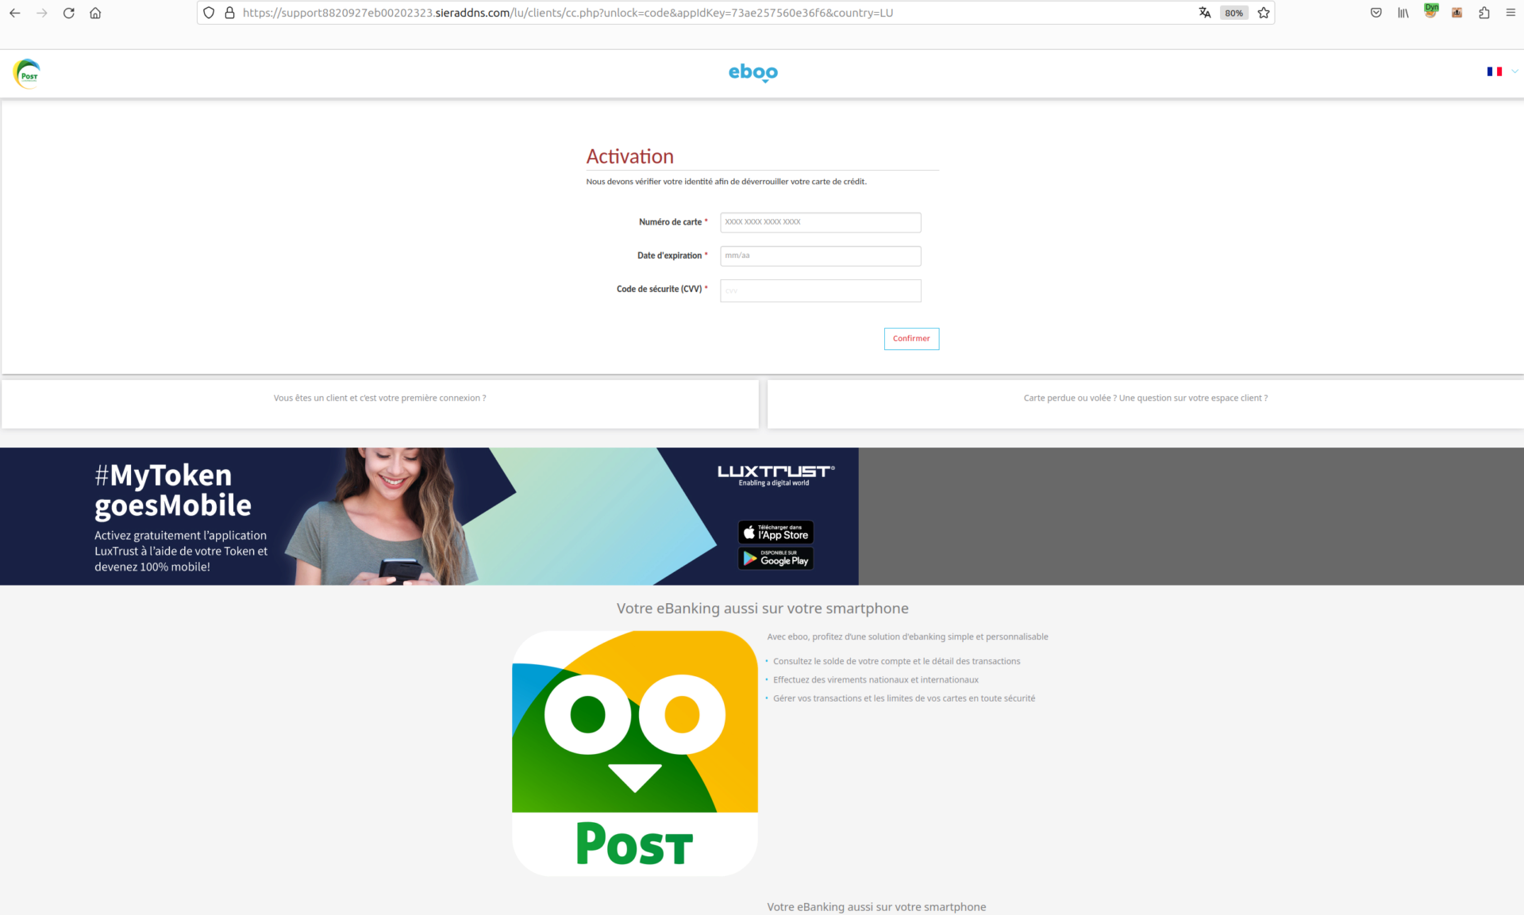The image size is (1524, 915).
Task: Click the LuxTrust logo banner
Action: (775, 475)
